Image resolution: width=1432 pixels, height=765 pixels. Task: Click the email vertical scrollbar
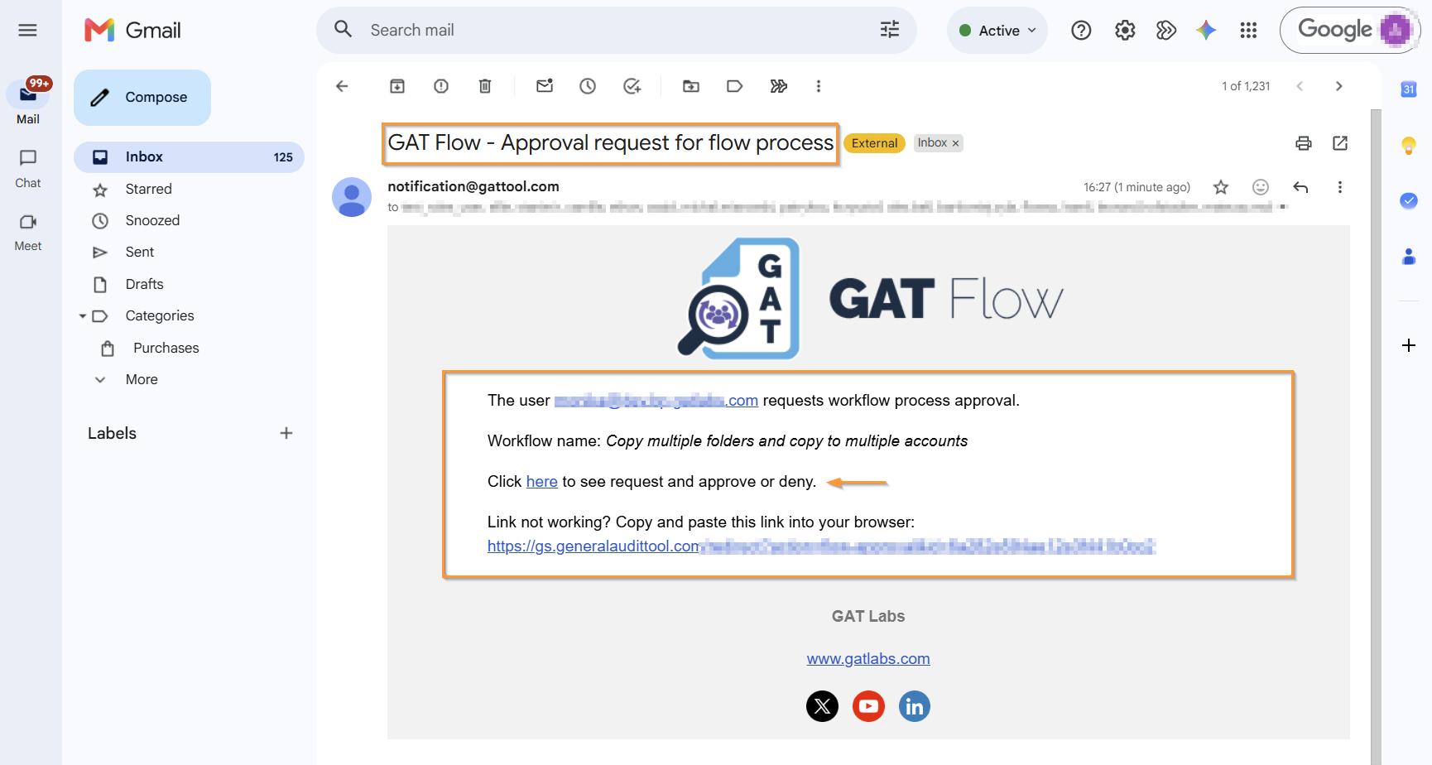pyautogui.click(x=1376, y=437)
